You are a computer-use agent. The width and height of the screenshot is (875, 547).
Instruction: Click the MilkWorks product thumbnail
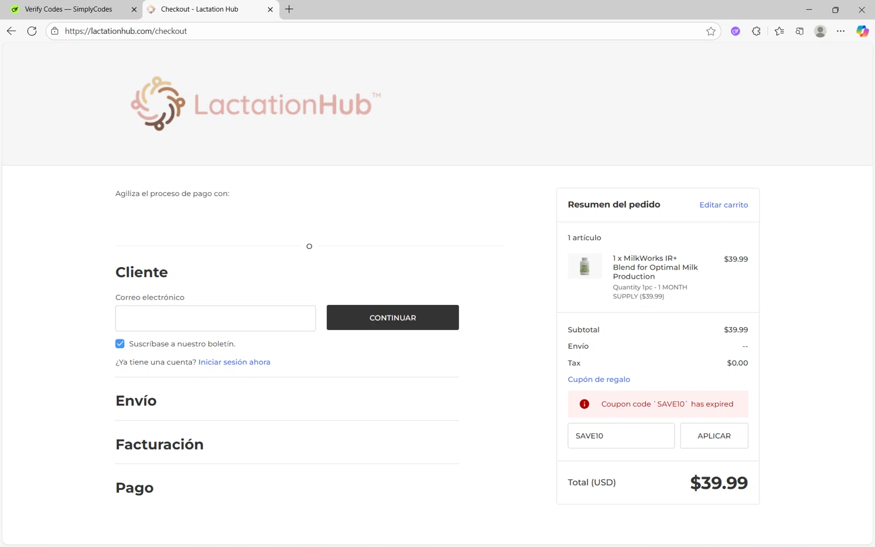[584, 267]
